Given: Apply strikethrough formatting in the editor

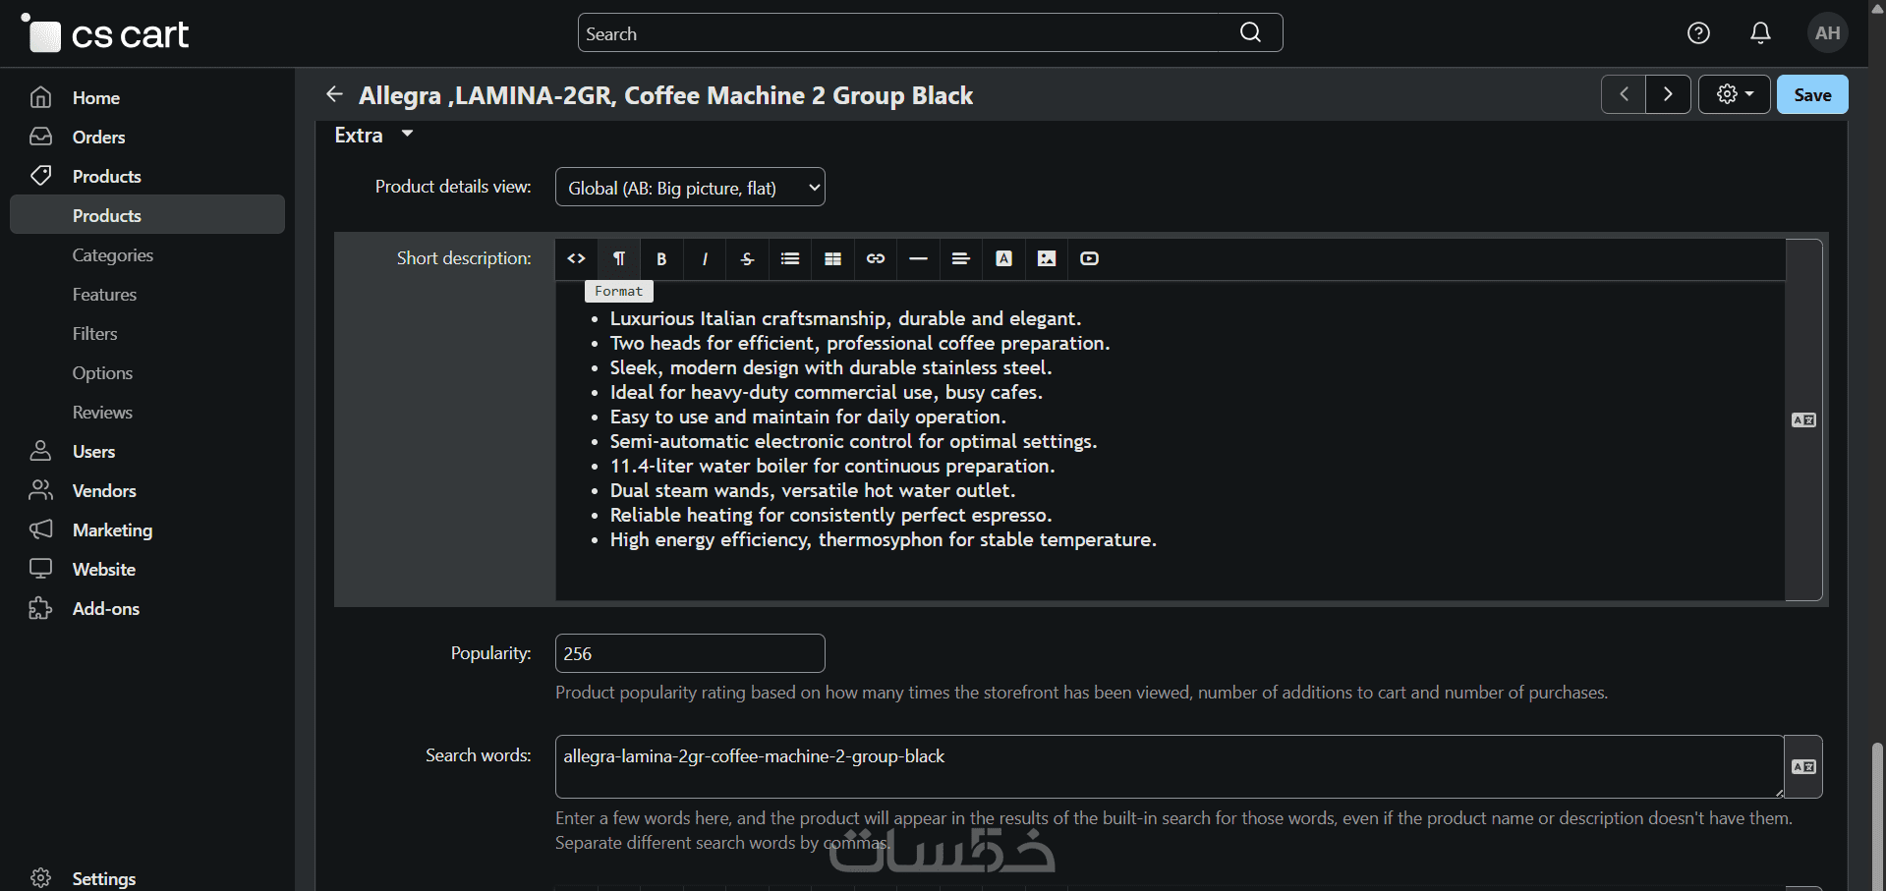Looking at the screenshot, I should [747, 258].
